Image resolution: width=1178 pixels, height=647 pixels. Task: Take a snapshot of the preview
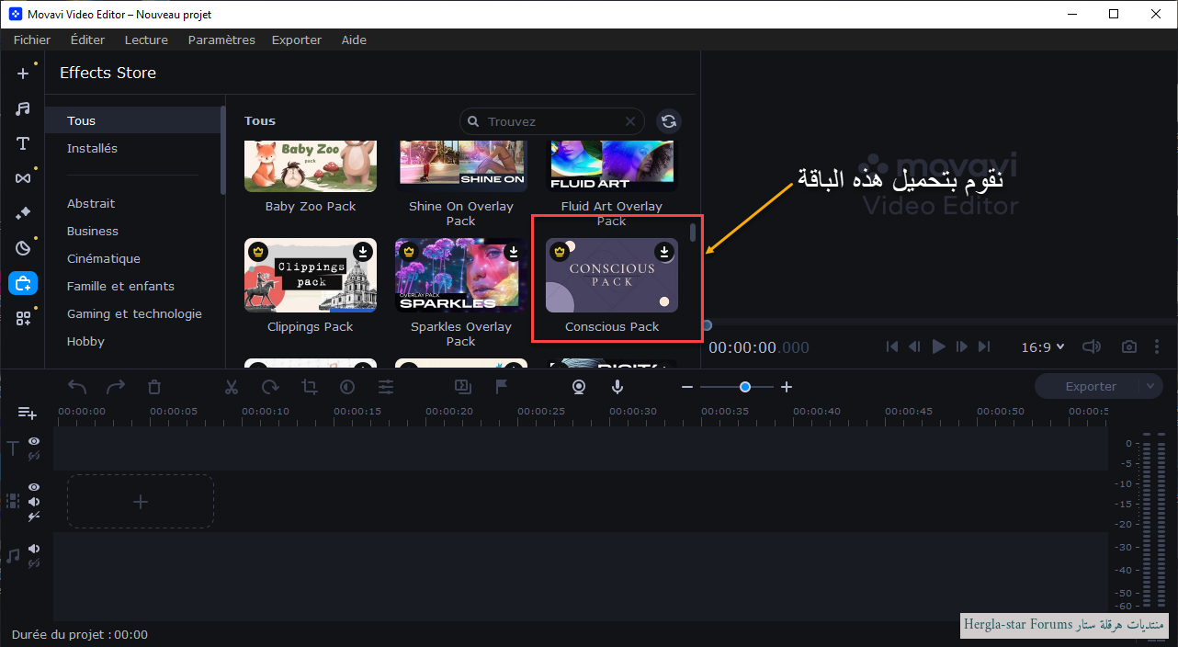pyautogui.click(x=1129, y=346)
